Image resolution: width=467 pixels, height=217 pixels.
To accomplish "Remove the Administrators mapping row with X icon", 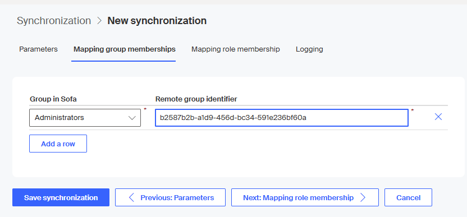I will coord(438,117).
